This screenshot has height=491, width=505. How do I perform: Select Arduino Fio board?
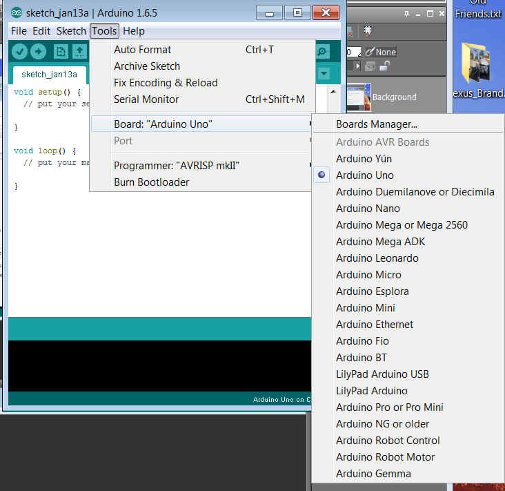[408, 341]
